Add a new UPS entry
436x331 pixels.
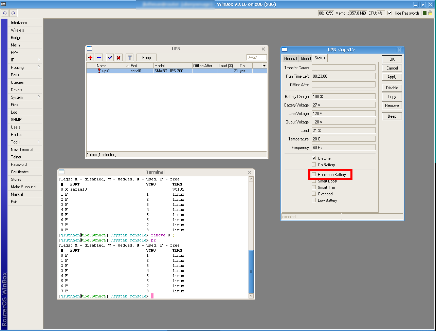point(90,58)
